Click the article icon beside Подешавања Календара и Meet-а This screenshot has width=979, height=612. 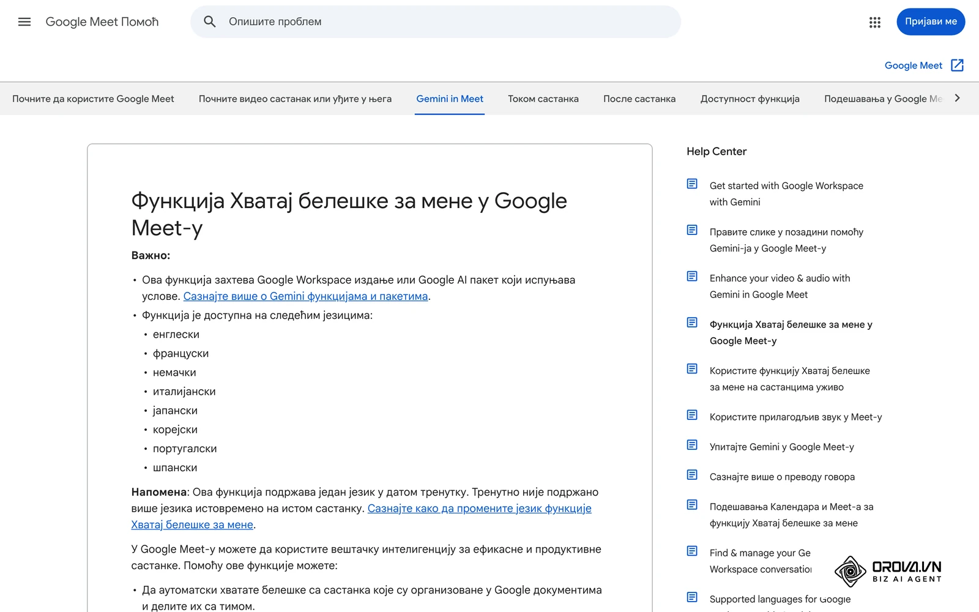tap(692, 505)
